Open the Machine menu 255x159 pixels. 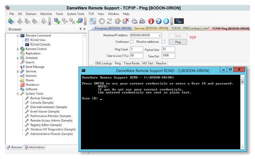click(x=46, y=14)
